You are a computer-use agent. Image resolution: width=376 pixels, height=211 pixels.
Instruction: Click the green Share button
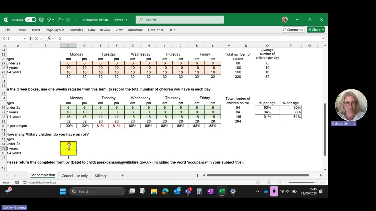tap(316, 30)
